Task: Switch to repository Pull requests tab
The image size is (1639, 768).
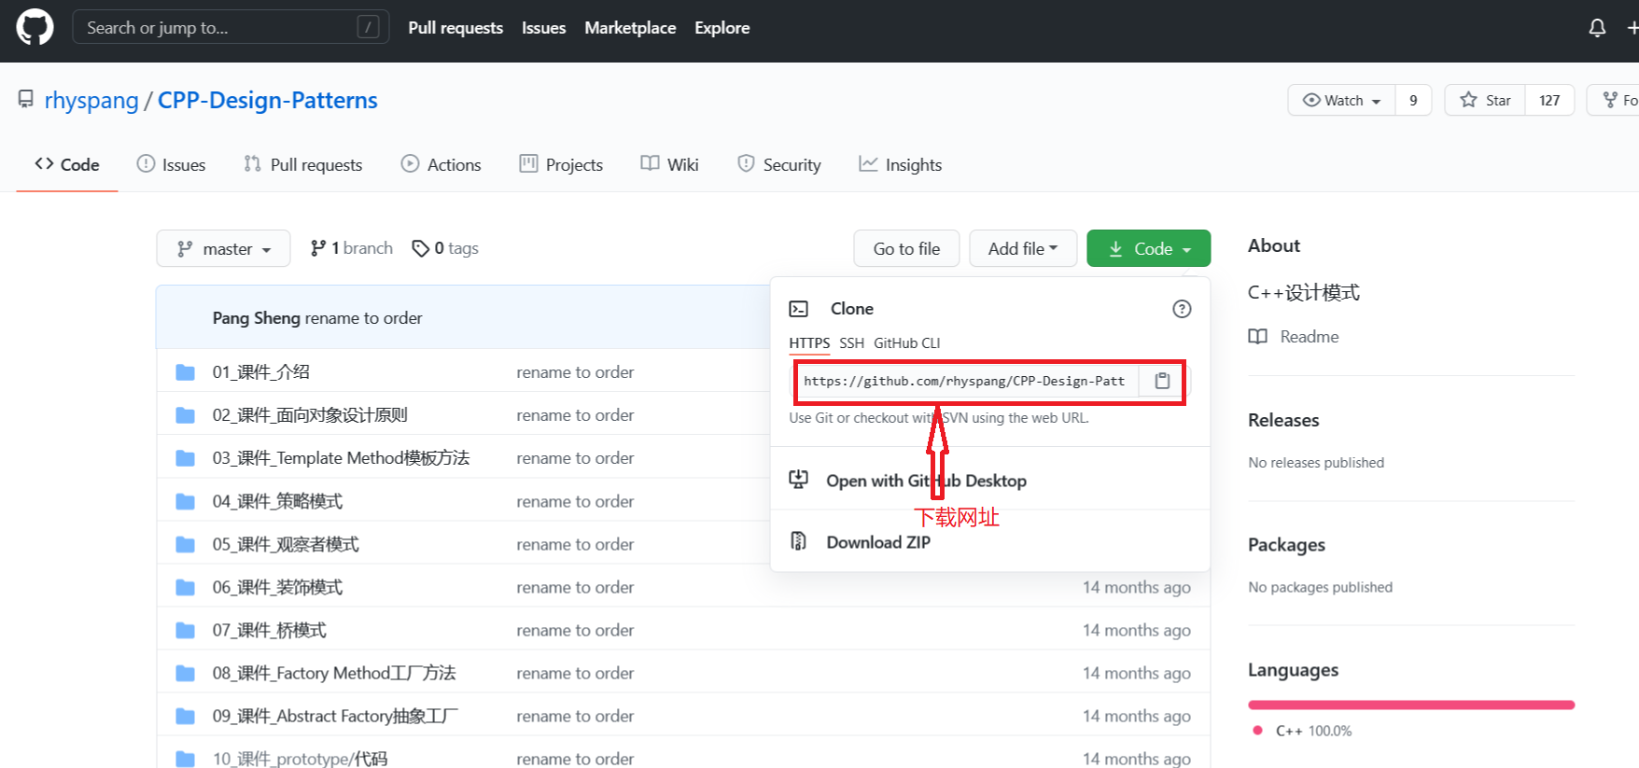Action: pos(303,164)
